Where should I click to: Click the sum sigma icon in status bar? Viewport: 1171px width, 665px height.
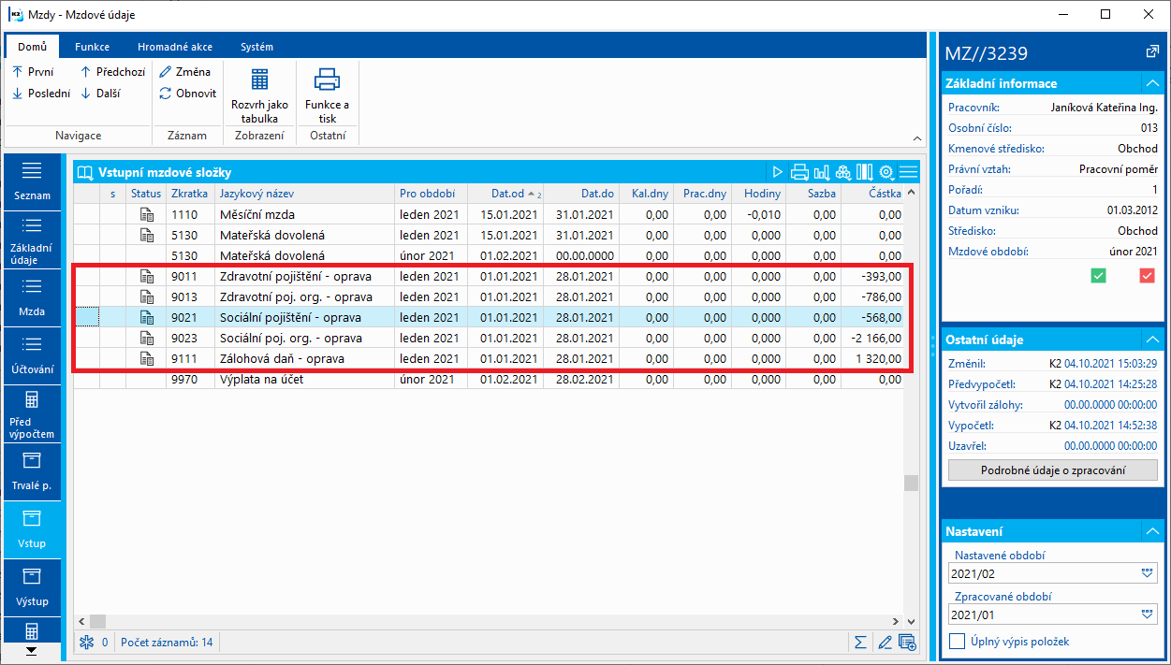(x=860, y=642)
